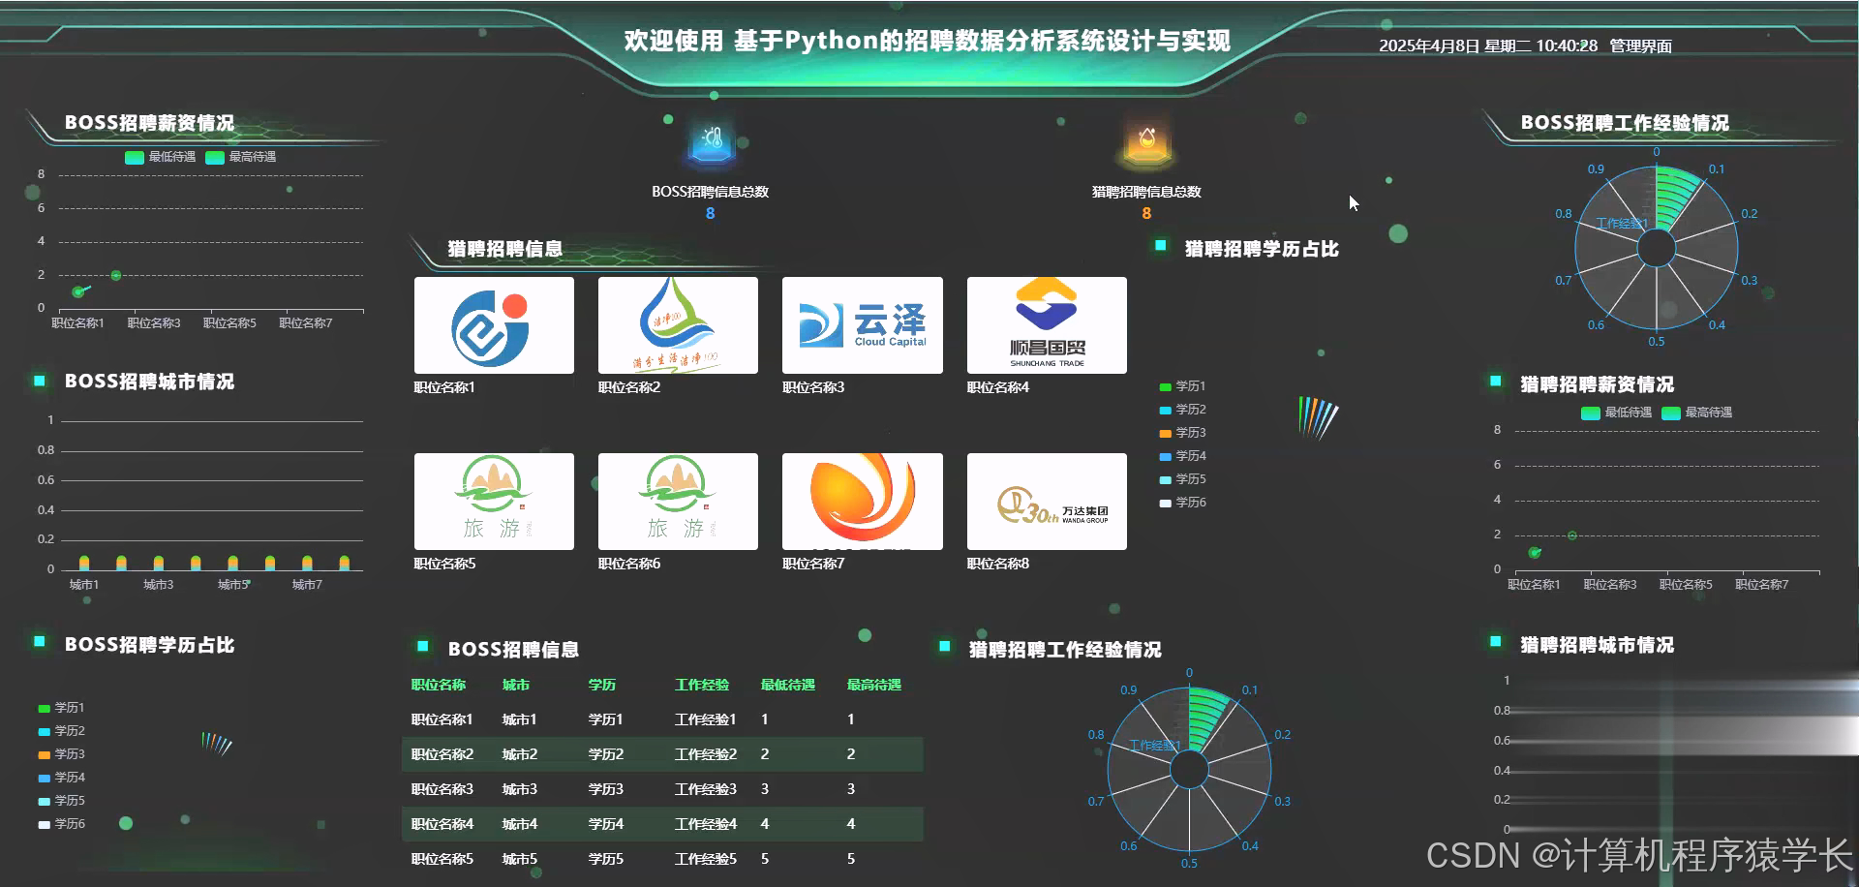Click the 学历3 orange color swatch
The width and height of the screenshot is (1859, 887).
1166,432
